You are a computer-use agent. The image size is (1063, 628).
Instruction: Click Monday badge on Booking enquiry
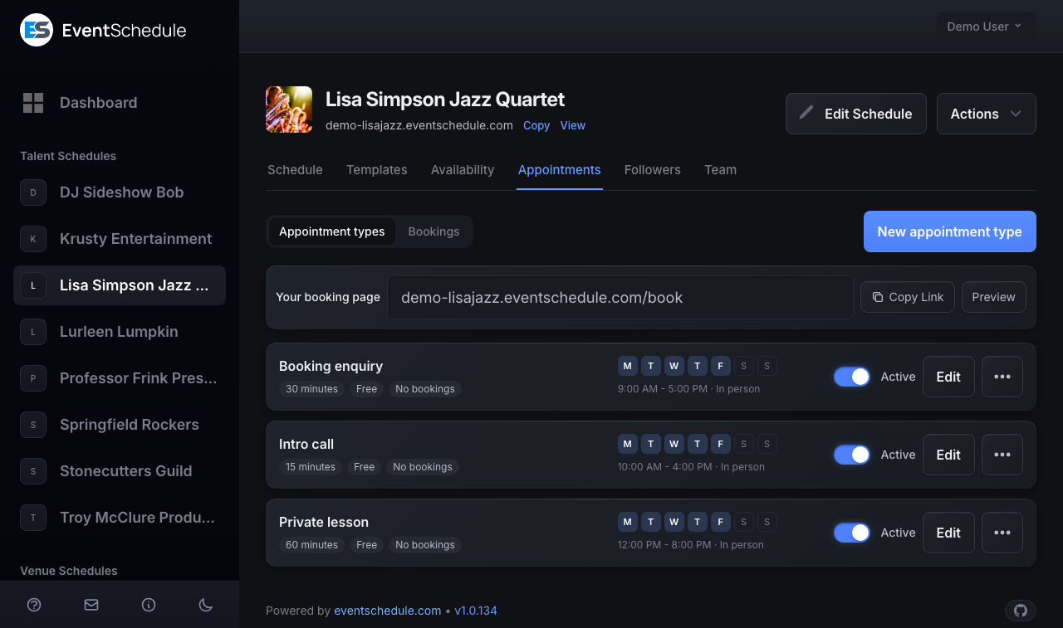click(x=628, y=366)
